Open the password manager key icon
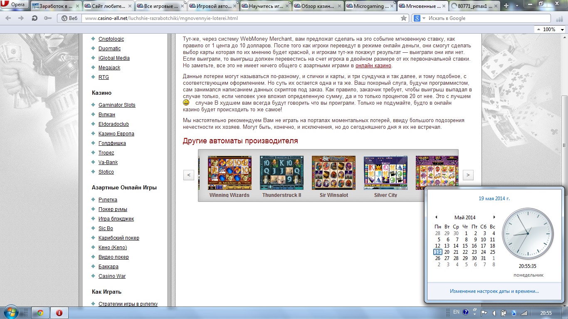Screen dimensions: 568x319 tap(48, 18)
